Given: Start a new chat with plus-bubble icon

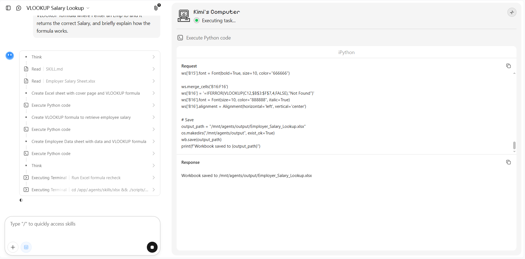Looking at the screenshot, I should point(19,8).
